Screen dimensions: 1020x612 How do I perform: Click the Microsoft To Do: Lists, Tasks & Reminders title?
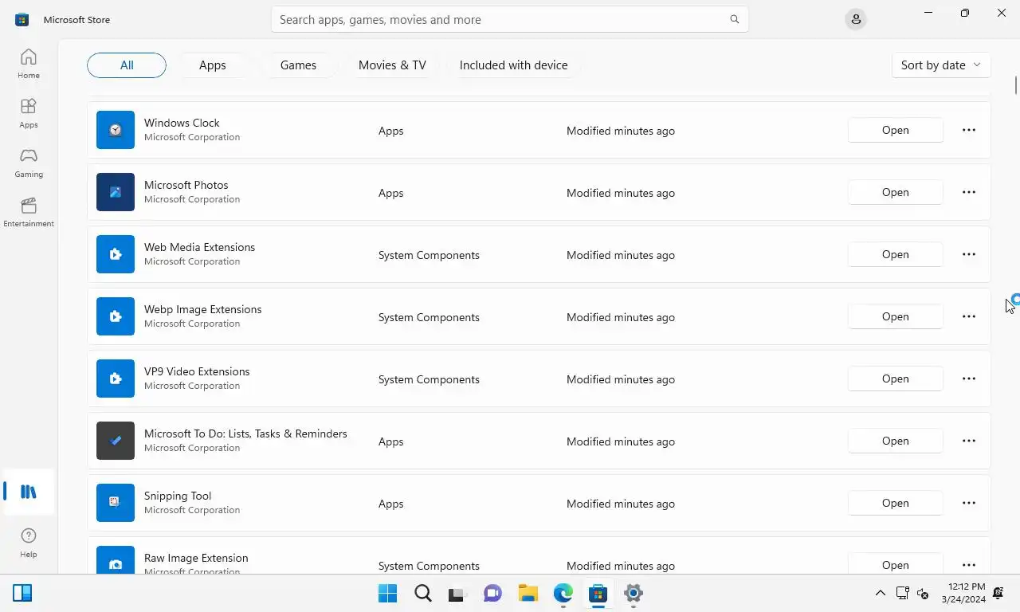pyautogui.click(x=245, y=433)
